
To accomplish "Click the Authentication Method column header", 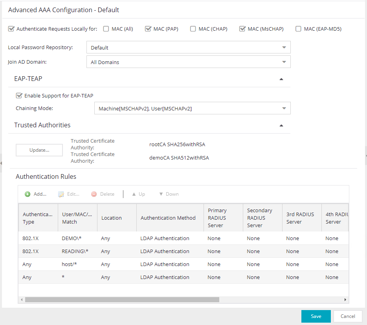I will point(168,218).
